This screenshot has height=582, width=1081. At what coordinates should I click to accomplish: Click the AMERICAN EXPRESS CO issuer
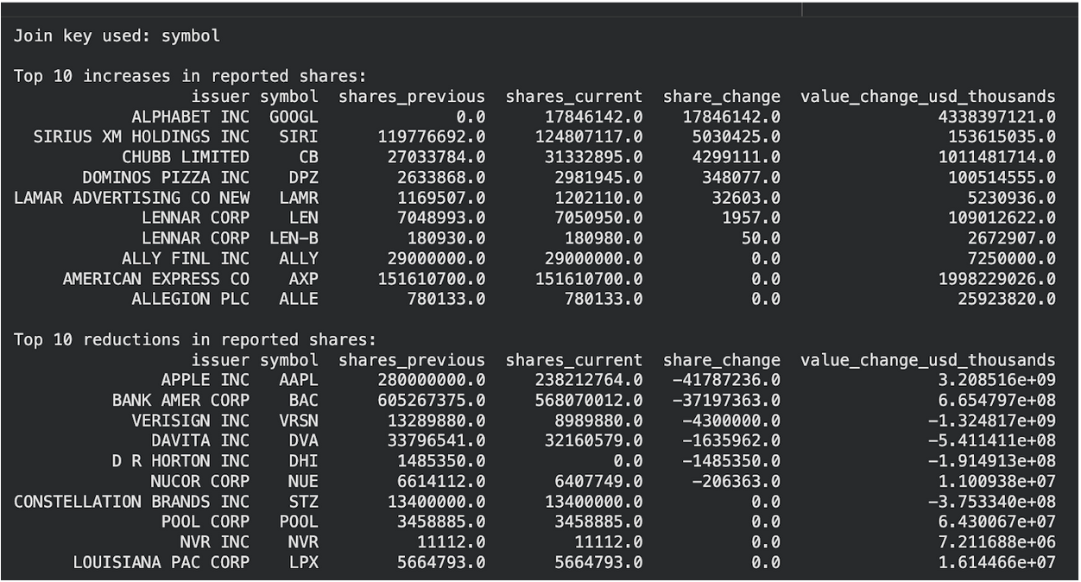pyautogui.click(x=156, y=278)
